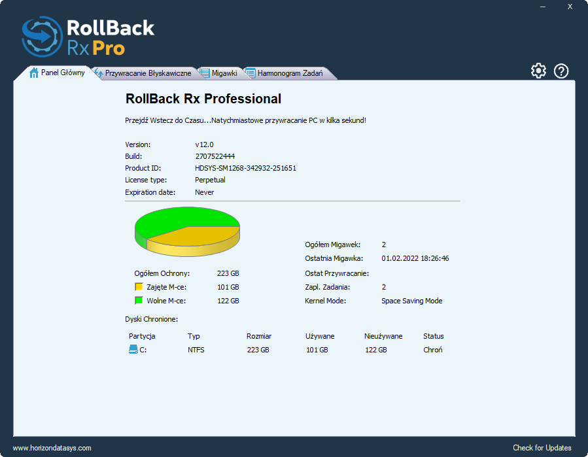Image resolution: width=588 pixels, height=457 pixels.
Task: Click the Rozmiar column header
Action: 259,336
